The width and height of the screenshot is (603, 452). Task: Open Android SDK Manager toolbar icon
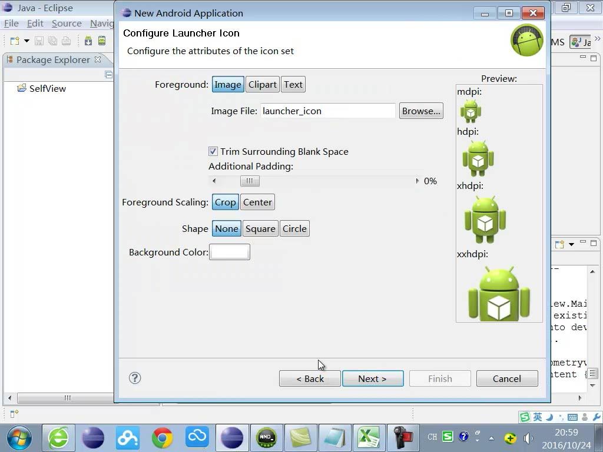(88, 41)
